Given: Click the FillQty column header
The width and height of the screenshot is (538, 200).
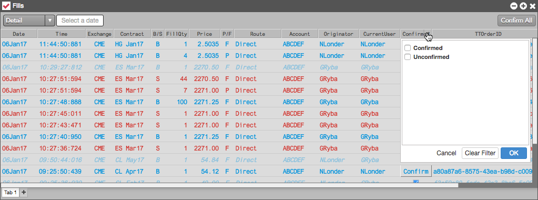Looking at the screenshot, I should point(176,34).
